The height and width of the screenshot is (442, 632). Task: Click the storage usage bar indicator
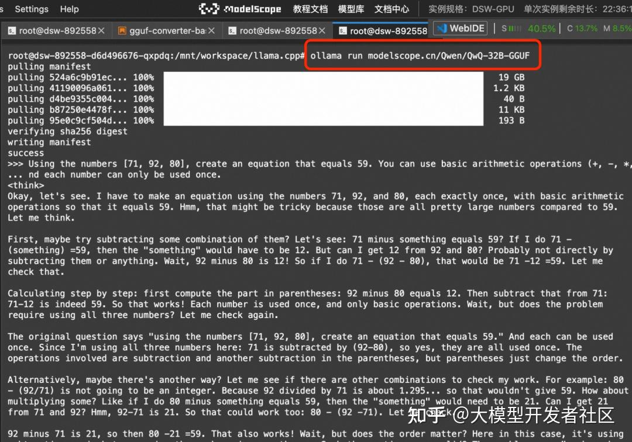(x=515, y=29)
